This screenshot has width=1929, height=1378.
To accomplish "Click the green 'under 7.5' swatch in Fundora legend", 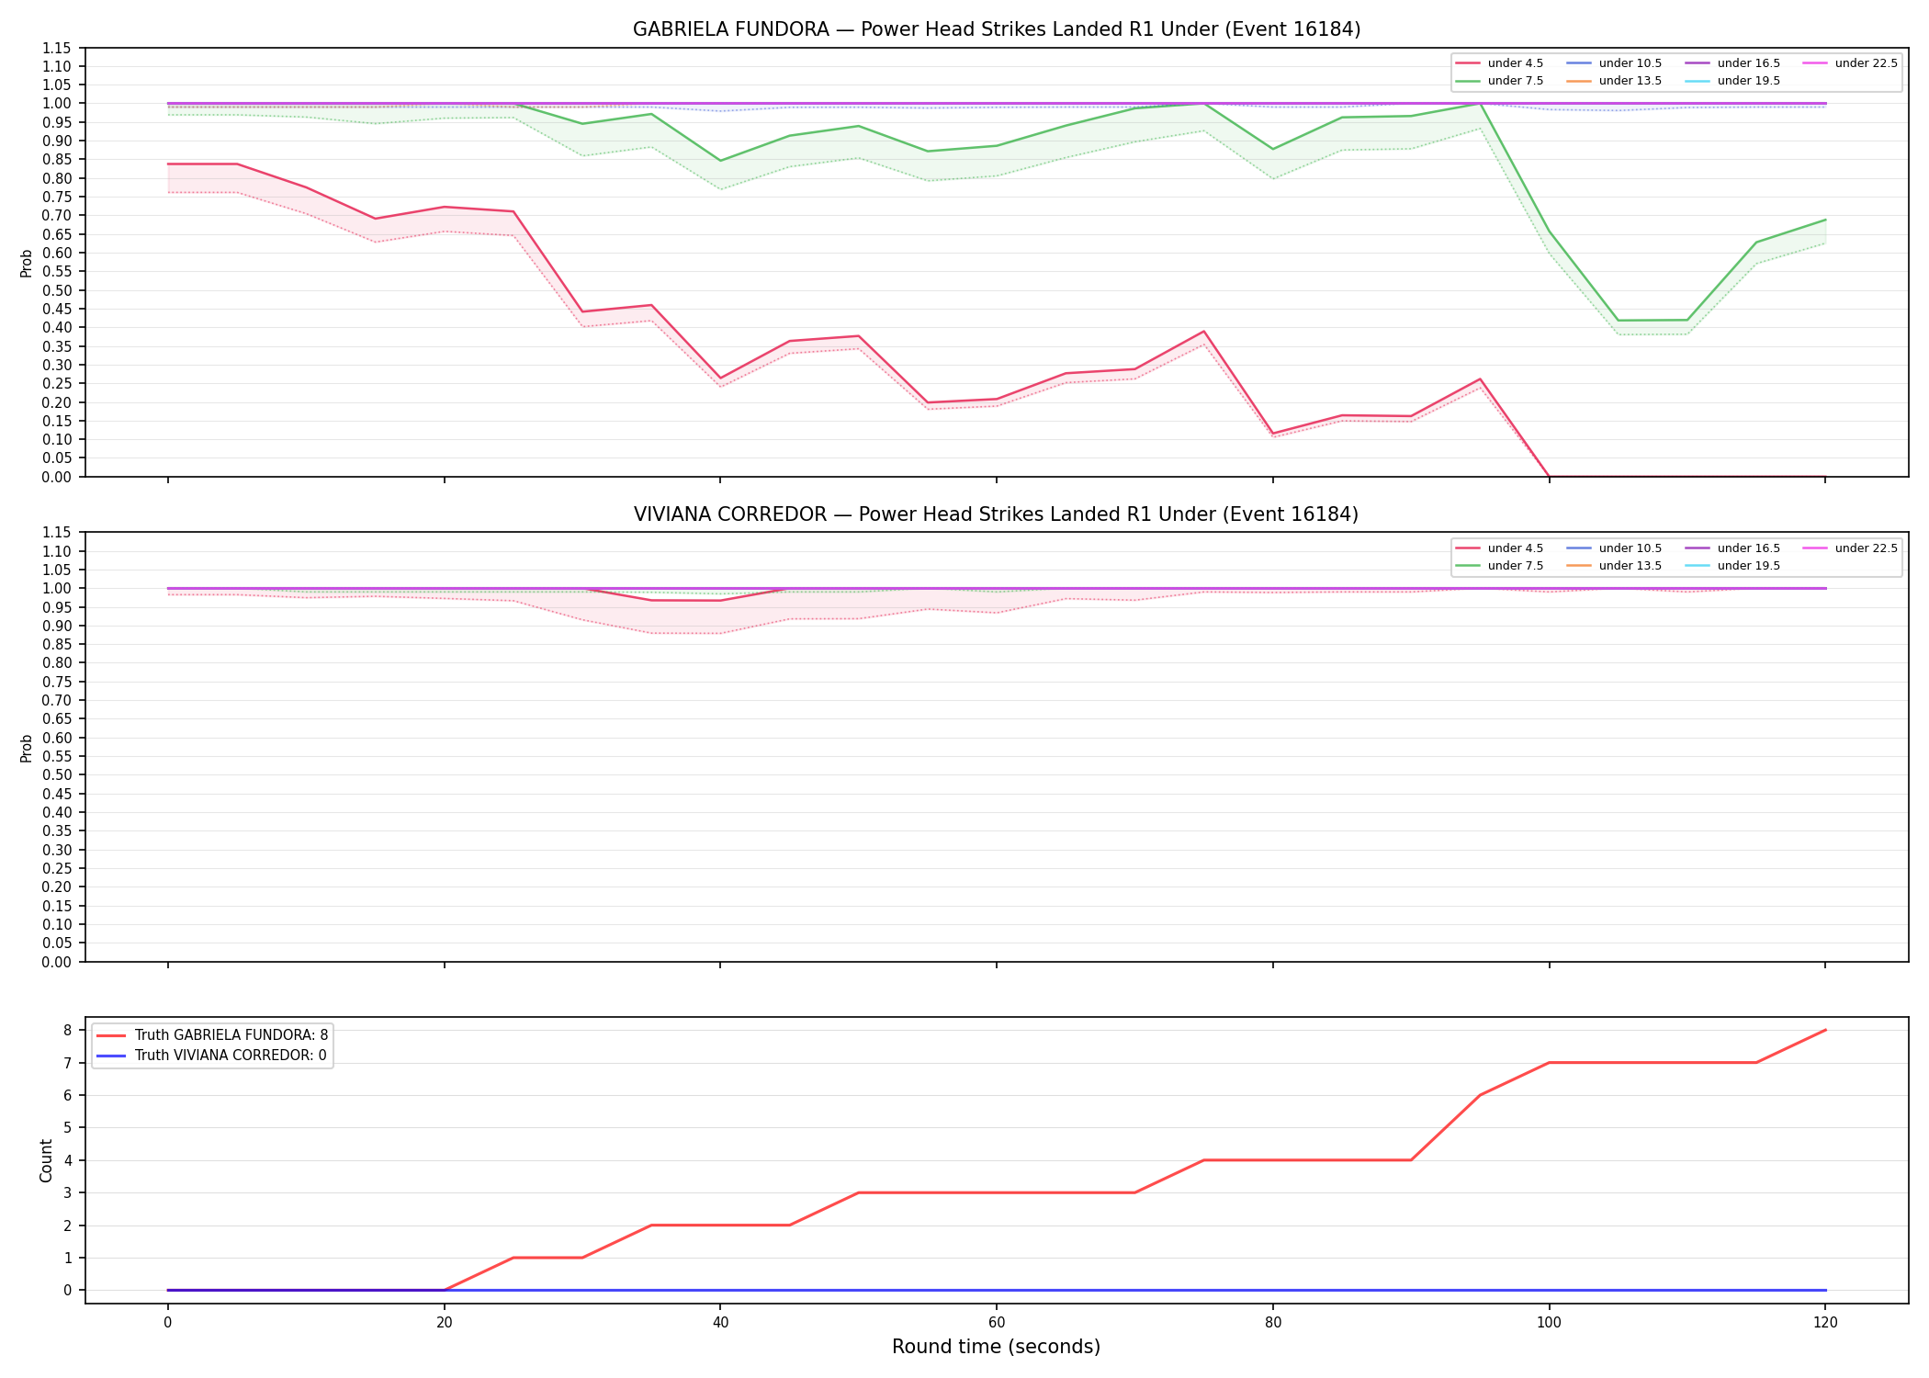I will pyautogui.click(x=1468, y=81).
